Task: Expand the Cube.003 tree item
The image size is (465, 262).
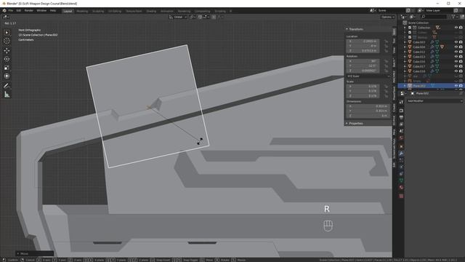Action: point(405,42)
